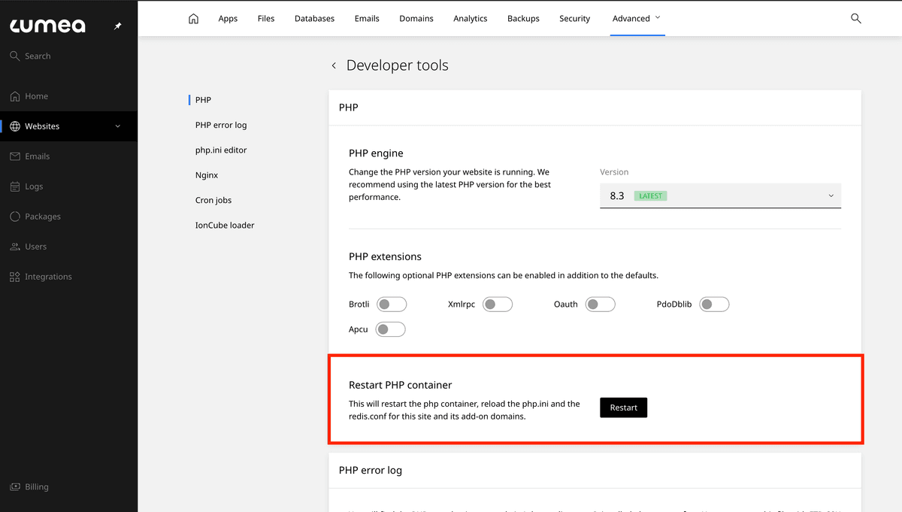The height and width of the screenshot is (512, 902).
Task: Open search via the magnifier icon top right
Action: pyautogui.click(x=855, y=18)
